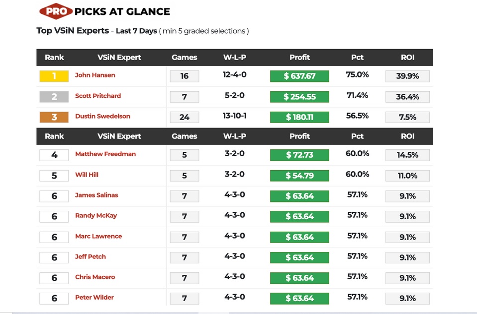Screen dimensions: 477x314
Task: Select Dustin Swedelson's name link
Action: point(102,117)
